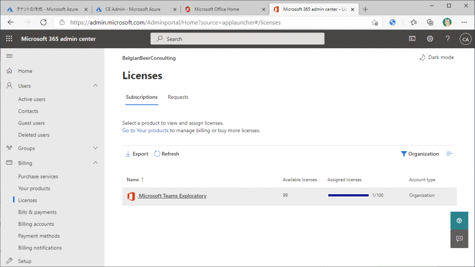Open the help question mark in header
The image size is (475, 267).
coord(448,39)
